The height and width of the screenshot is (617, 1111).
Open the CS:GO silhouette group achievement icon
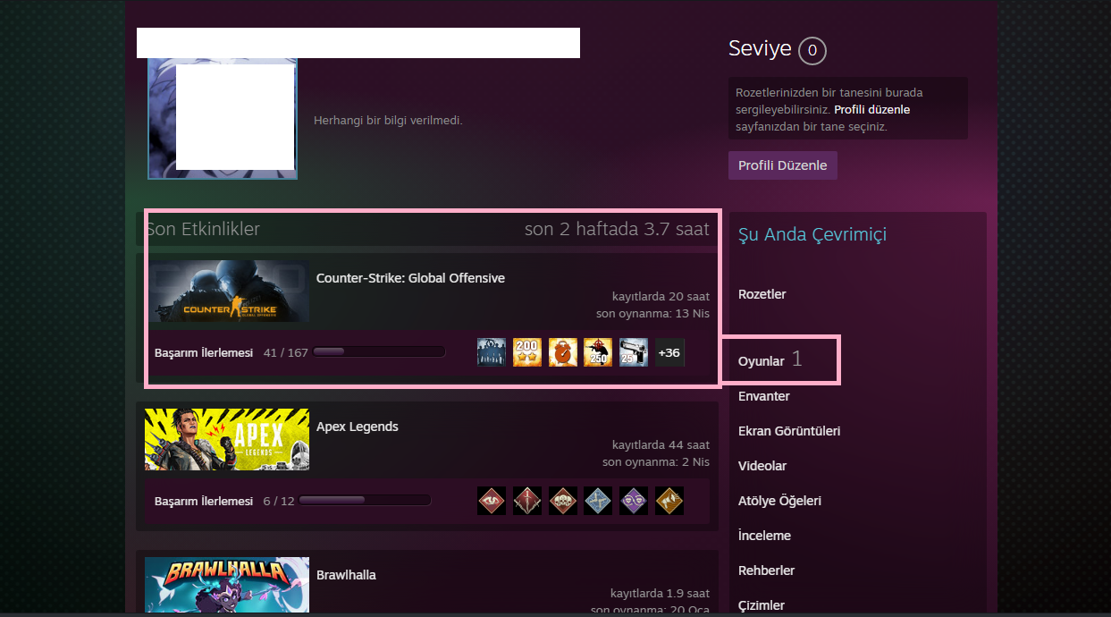click(492, 352)
